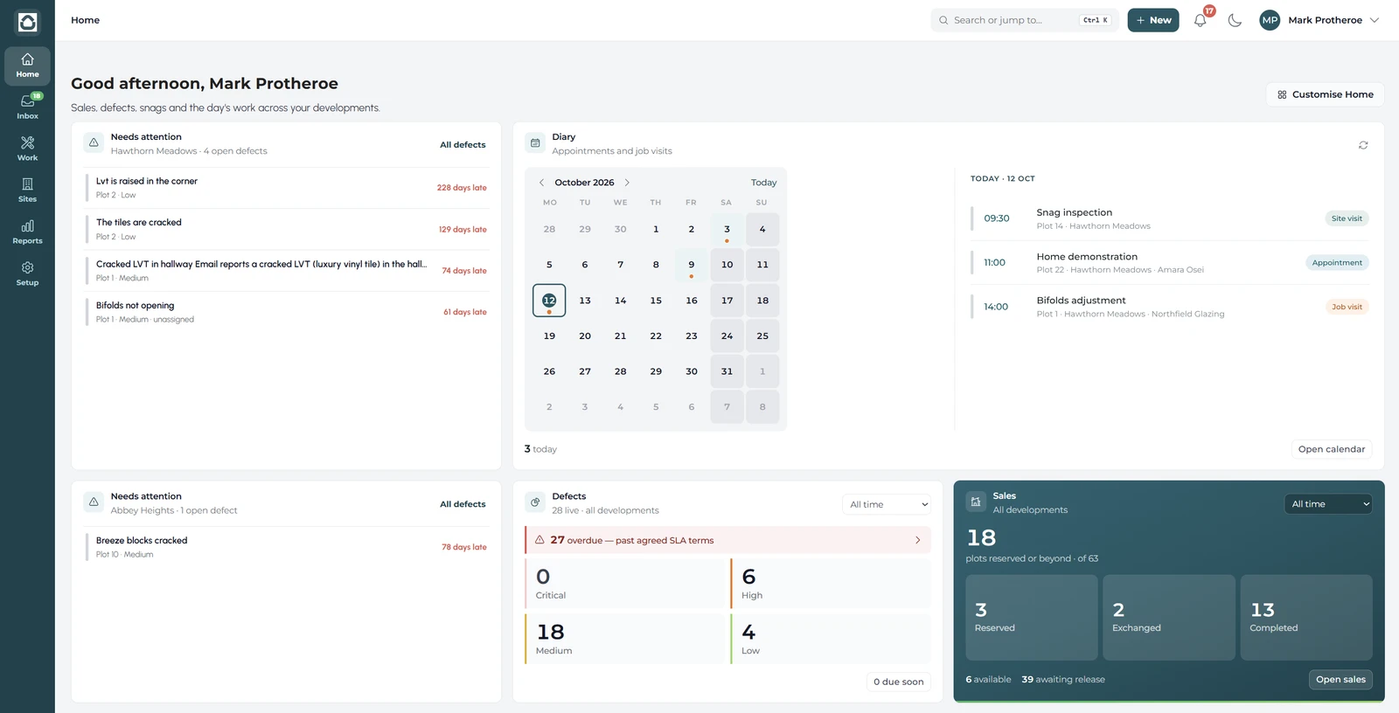1399x713 pixels.
Task: Click the '228 days late' label
Action: point(462,188)
